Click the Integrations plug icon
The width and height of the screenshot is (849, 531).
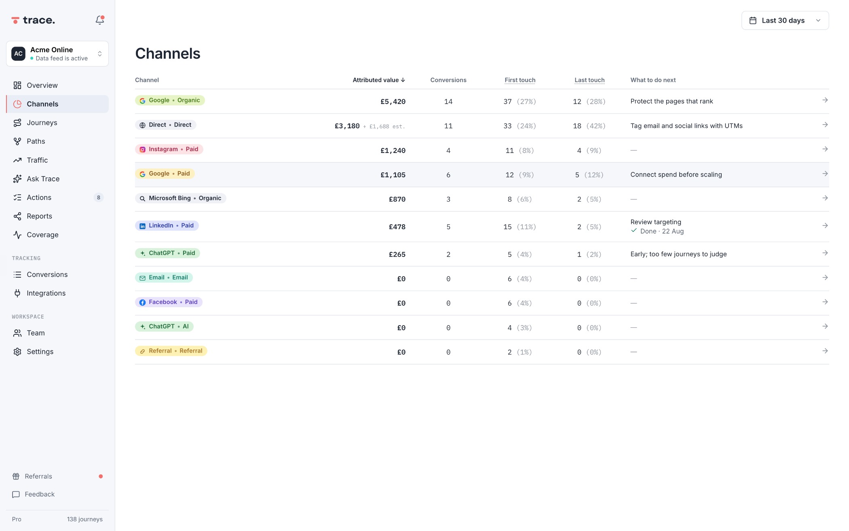17,293
